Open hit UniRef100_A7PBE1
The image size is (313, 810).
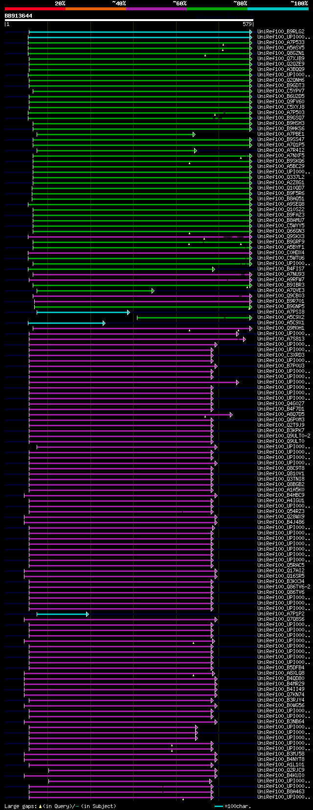tap(281, 134)
